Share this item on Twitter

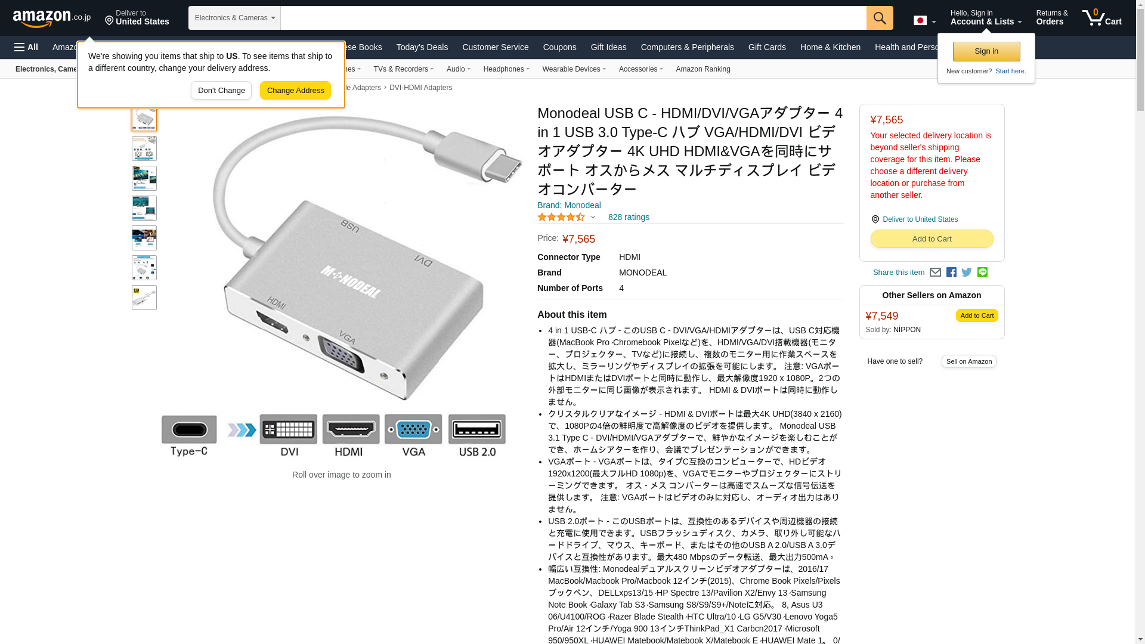tap(967, 273)
